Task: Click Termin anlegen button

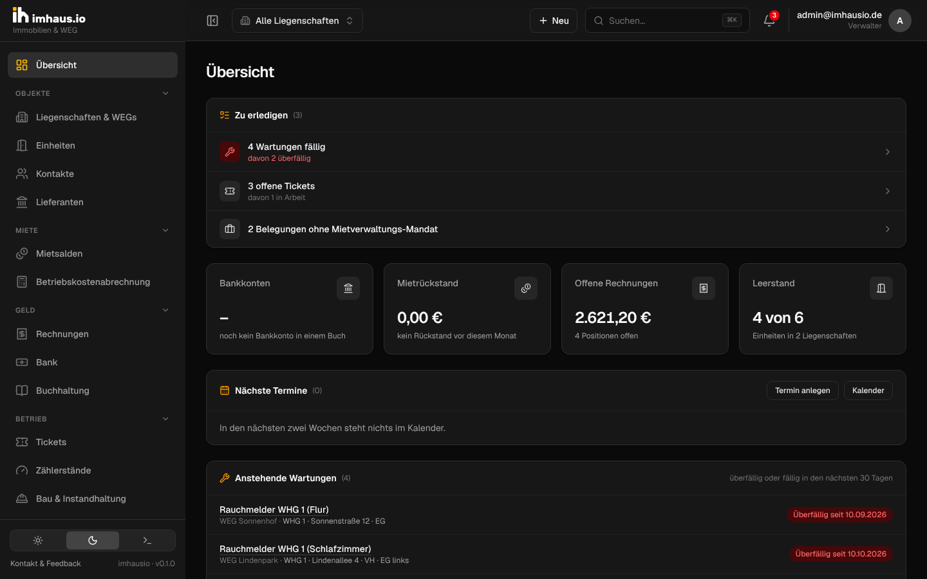Action: pyautogui.click(x=803, y=391)
